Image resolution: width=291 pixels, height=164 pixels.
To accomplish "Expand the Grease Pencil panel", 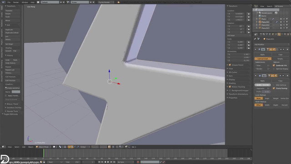I will coord(237,65).
